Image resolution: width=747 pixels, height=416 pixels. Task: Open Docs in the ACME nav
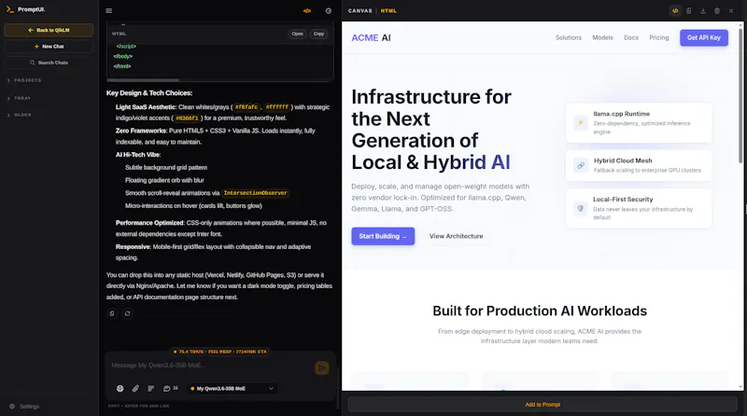coord(631,37)
